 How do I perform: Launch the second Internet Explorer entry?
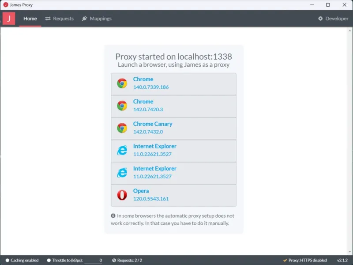173,173
